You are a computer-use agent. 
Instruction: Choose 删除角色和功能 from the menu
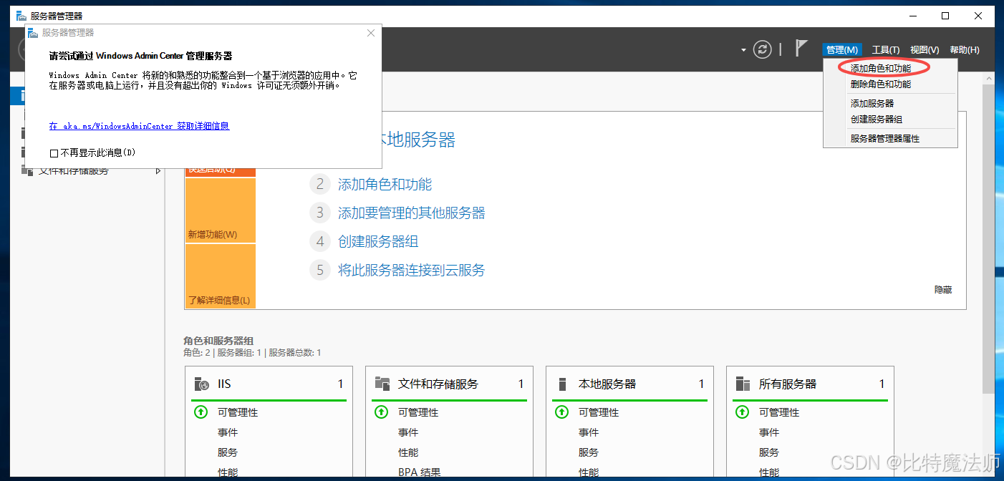tap(881, 84)
